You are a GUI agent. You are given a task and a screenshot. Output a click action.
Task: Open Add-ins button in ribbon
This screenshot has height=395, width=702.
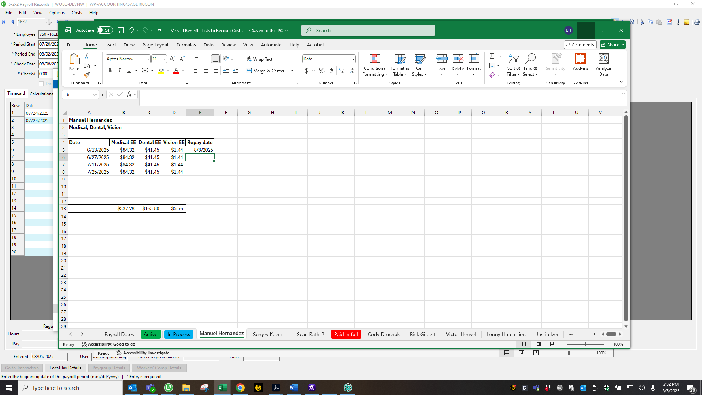[x=581, y=62]
